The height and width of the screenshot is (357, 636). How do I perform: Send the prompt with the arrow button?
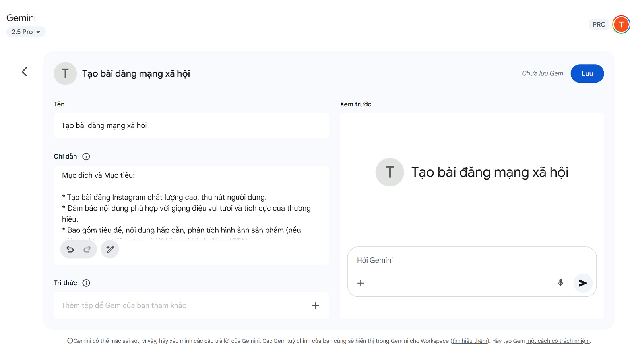pyautogui.click(x=583, y=283)
